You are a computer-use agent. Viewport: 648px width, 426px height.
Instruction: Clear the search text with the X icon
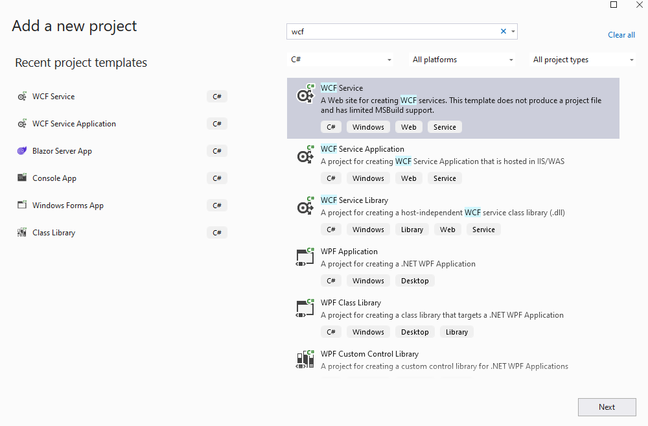[503, 31]
